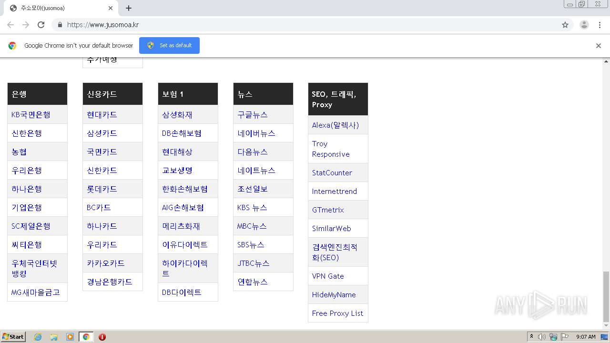Open the 구글뉴스 link
Image resolution: width=610 pixels, height=343 pixels.
point(253,115)
